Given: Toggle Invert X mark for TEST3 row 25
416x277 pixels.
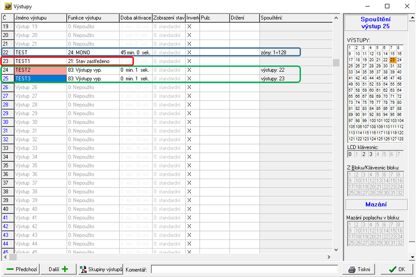Looking at the screenshot, I should tap(189, 79).
